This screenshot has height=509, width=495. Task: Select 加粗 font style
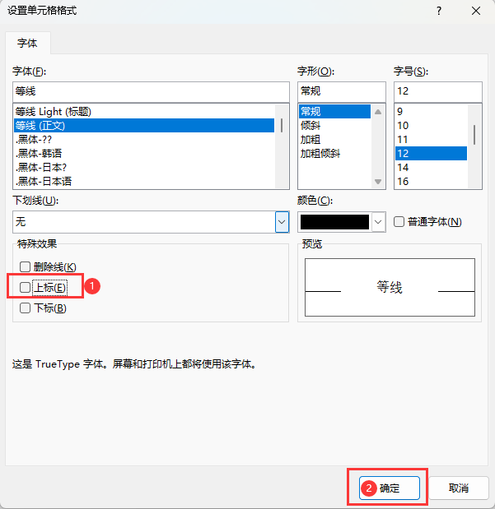coord(334,140)
